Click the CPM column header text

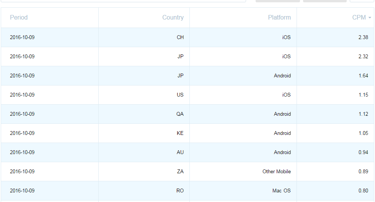359,18
